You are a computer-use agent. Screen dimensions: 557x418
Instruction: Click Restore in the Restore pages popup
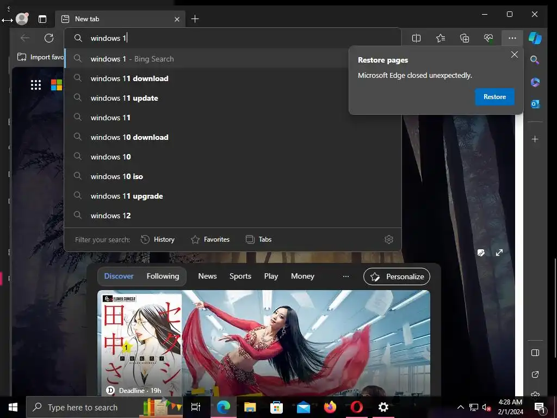(x=494, y=97)
